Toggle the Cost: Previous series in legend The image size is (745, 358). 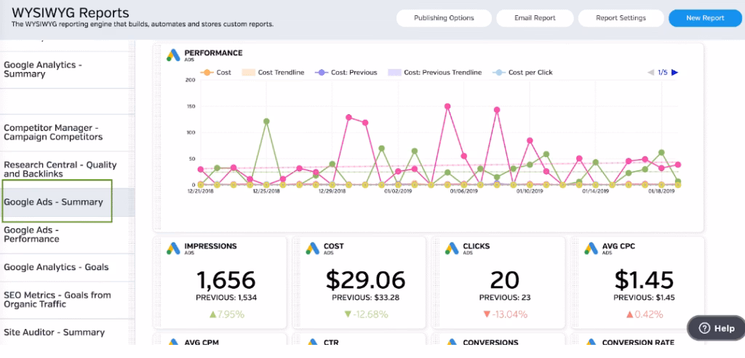(x=340, y=73)
